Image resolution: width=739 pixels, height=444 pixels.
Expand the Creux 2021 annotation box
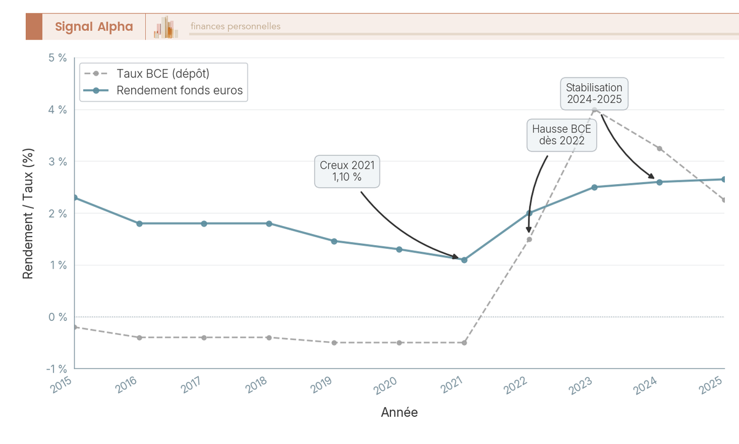coord(347,171)
